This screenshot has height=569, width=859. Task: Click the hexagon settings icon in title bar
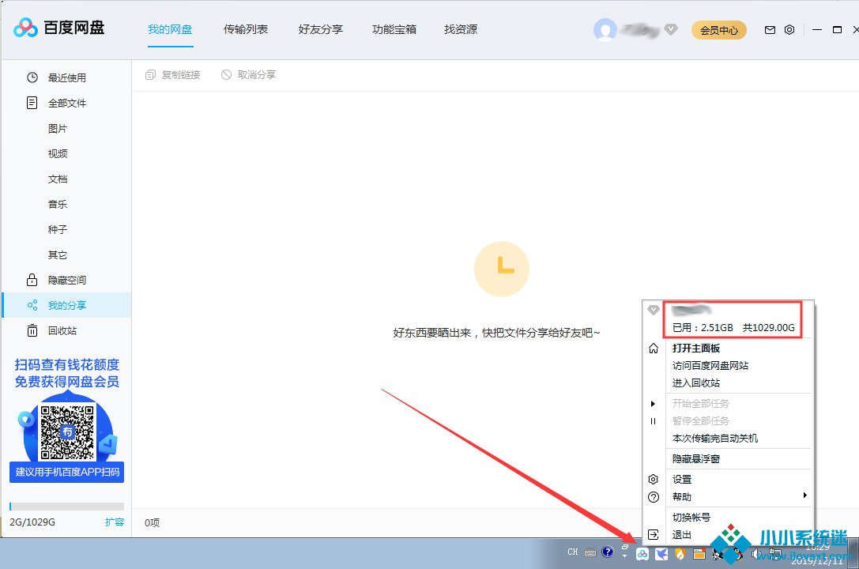[x=789, y=30]
